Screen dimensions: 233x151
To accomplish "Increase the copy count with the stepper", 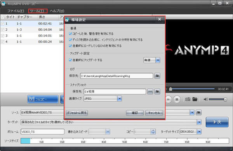I will [153, 130].
